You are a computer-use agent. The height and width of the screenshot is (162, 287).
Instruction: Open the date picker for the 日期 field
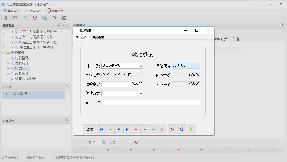pos(141,66)
